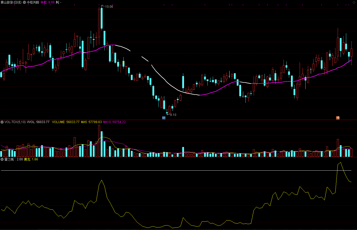Screen dimensions: 357x230
Task: Click the VOLUME: 56033.77 readout
Action: pyautogui.click(x=66, y=122)
